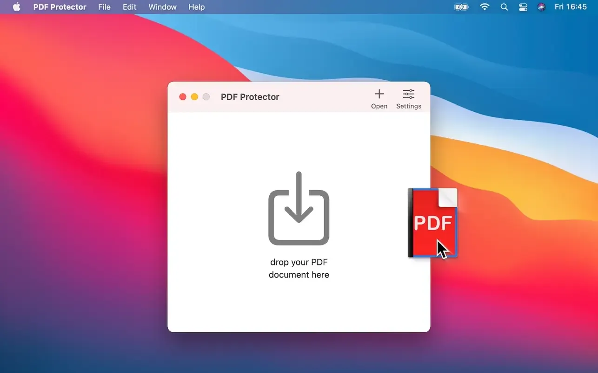Click the download-arrow drop zone icon
598x373 pixels.
pos(299,209)
